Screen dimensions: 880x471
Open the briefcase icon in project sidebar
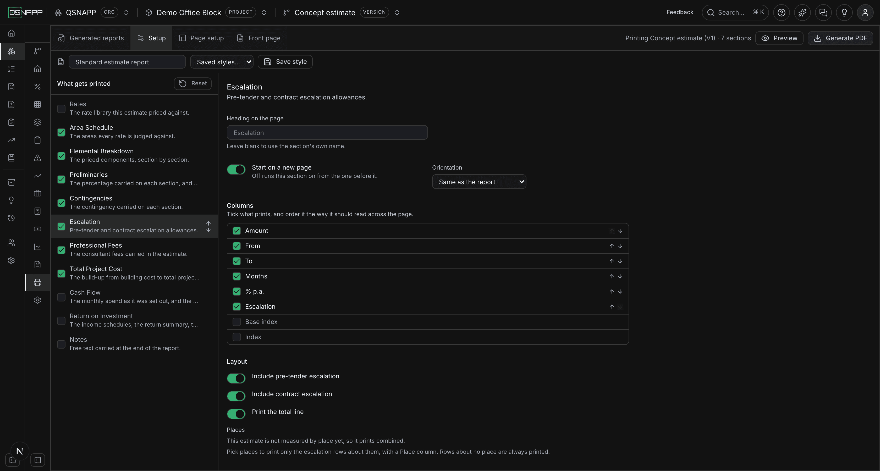pos(37,193)
